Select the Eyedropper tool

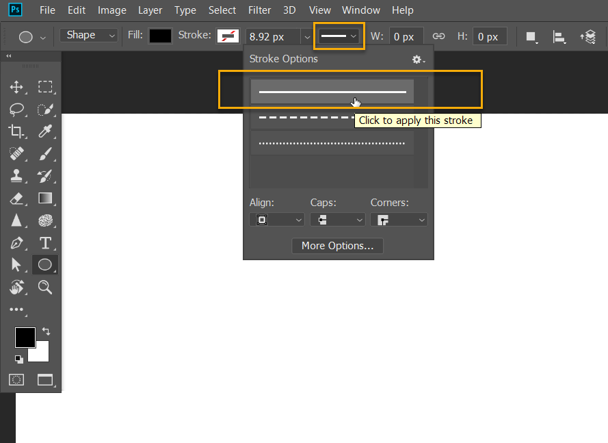point(44,131)
